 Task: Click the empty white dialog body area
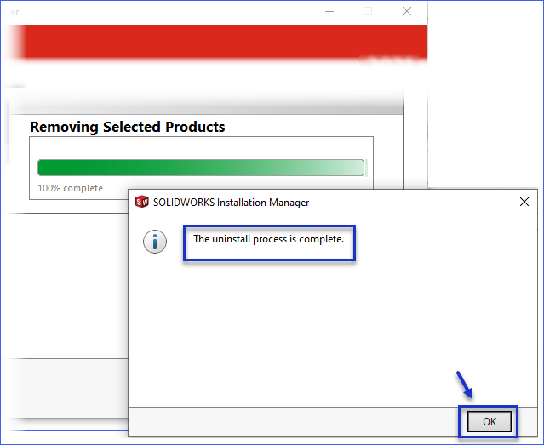pyautogui.click(x=332, y=332)
